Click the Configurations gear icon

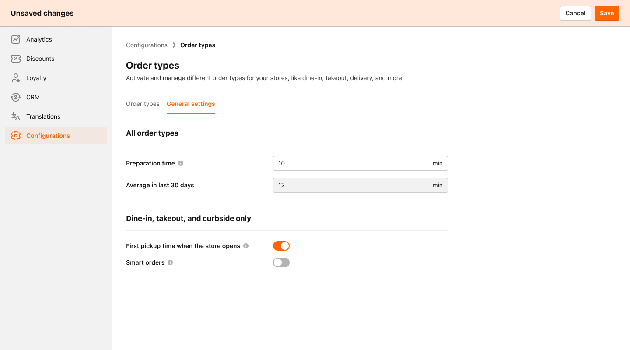click(16, 136)
